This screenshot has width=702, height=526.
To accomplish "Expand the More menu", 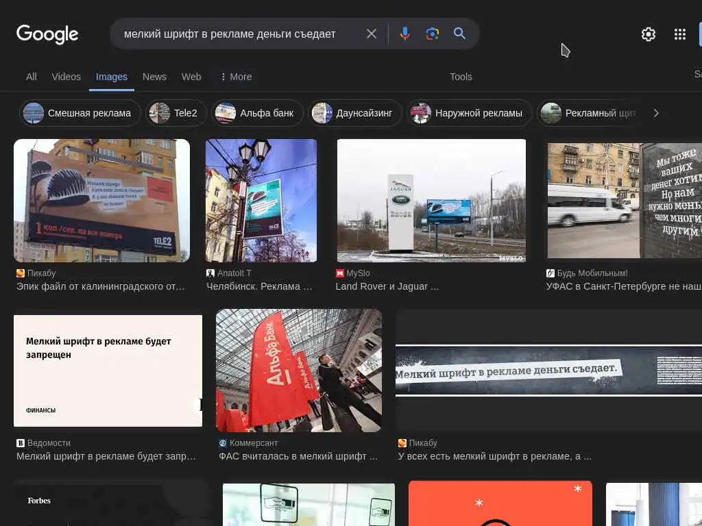I will 236,77.
